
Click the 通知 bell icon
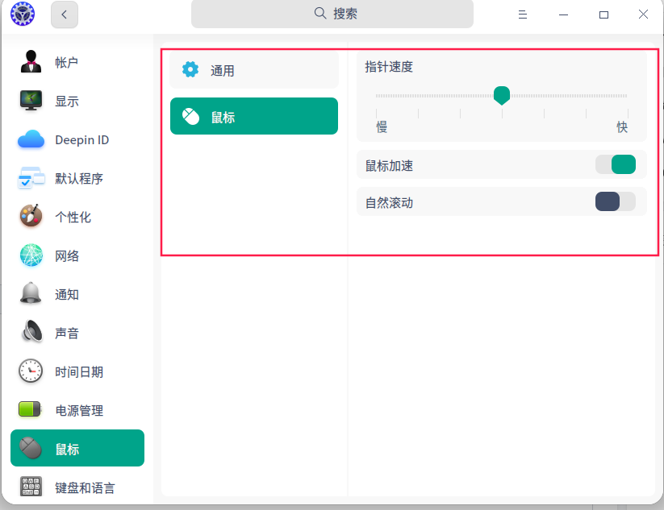click(x=31, y=293)
